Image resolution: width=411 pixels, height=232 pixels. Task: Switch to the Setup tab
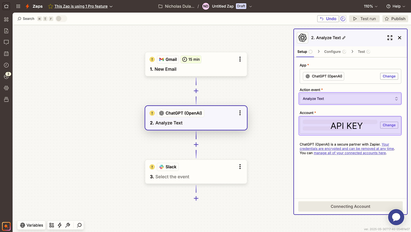tap(305, 52)
